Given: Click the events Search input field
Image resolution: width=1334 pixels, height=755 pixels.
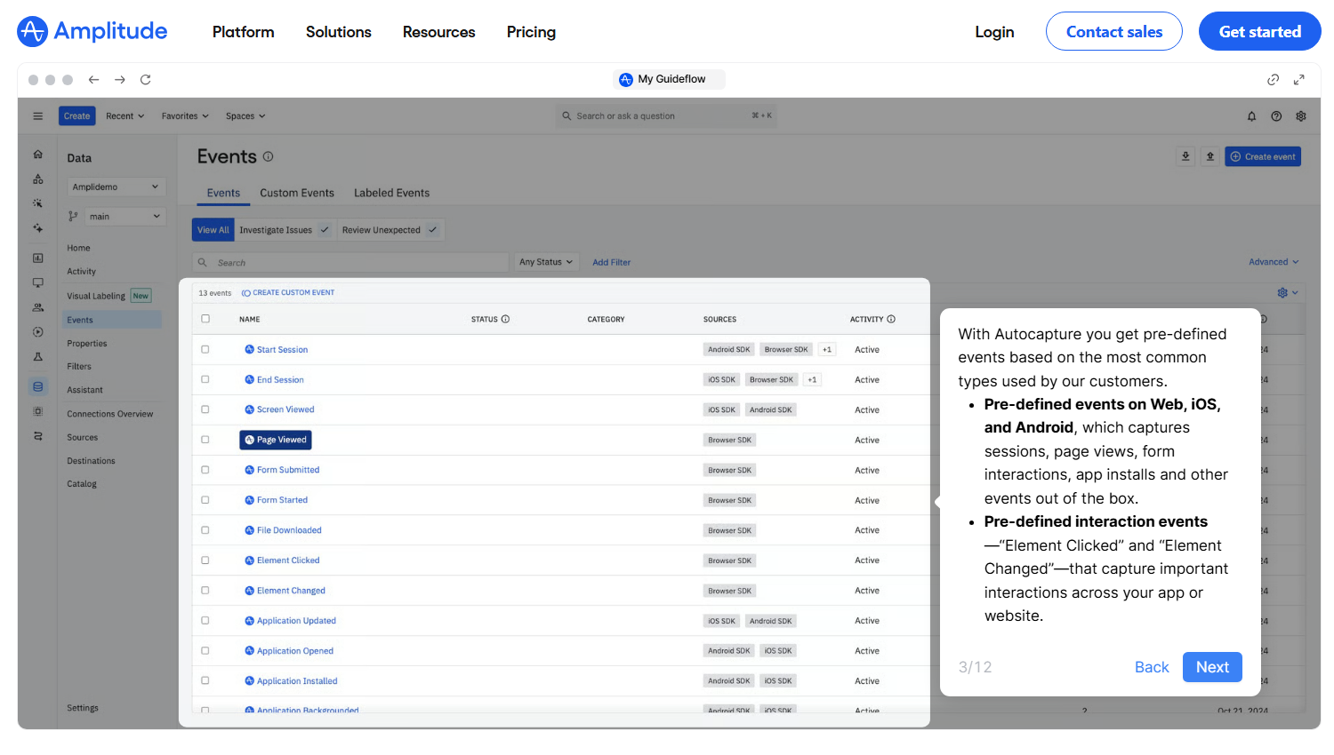Looking at the screenshot, I should [x=350, y=262].
